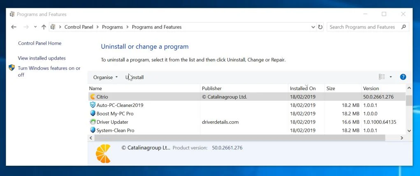The height and width of the screenshot is (176, 420).
Task: Click the vertical scrollbar up arrow
Action: click(x=409, y=88)
